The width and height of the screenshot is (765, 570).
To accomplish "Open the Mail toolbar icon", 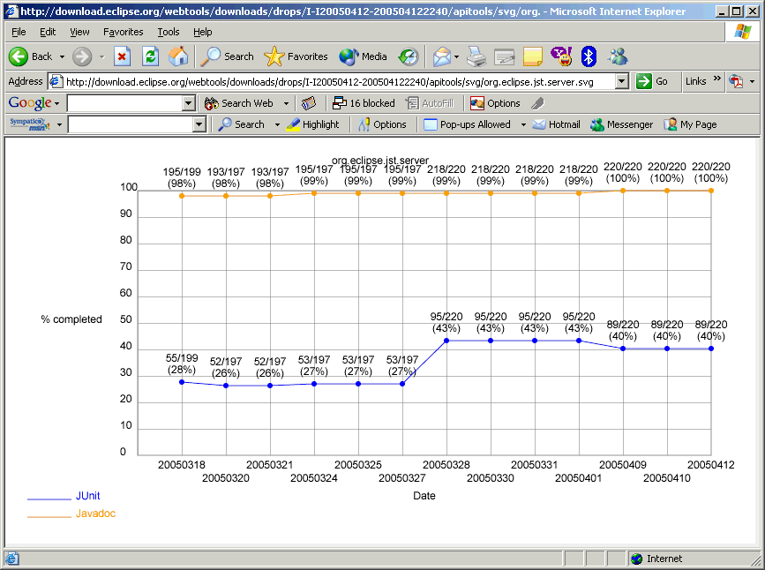I will 441,56.
